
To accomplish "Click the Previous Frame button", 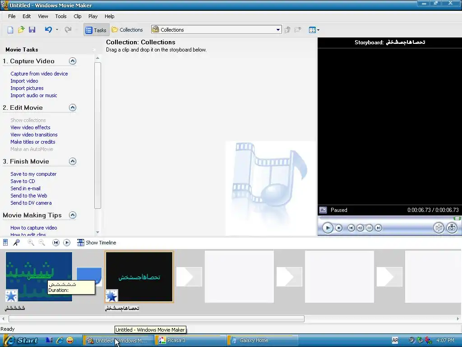I will 360,228.
